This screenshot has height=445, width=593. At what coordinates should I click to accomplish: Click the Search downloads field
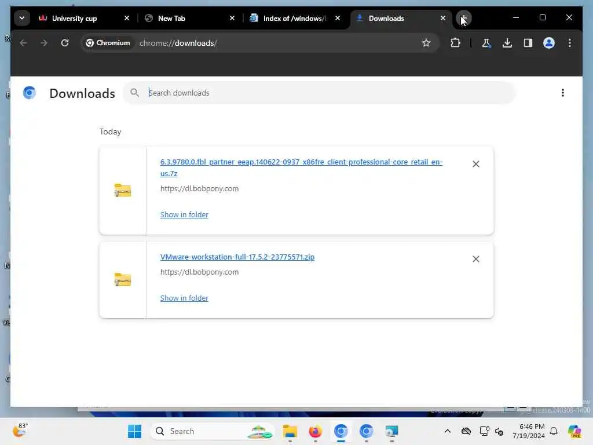pyautogui.click(x=319, y=93)
